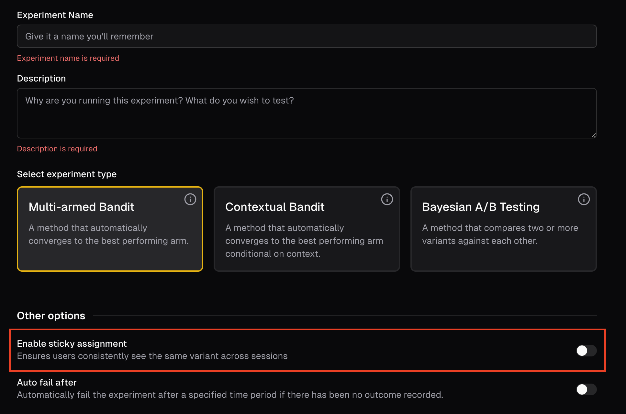
Task: Select the Multi-armed Bandit experiment type card
Action: 110,229
